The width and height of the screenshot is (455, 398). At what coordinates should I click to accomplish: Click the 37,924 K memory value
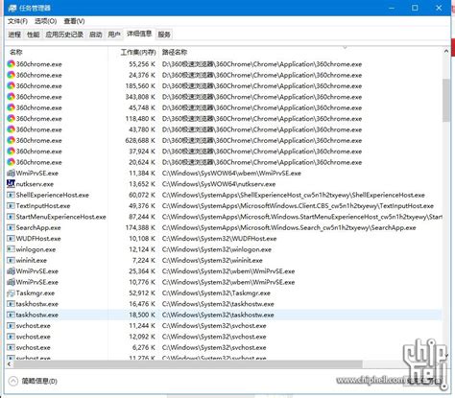[x=142, y=152]
